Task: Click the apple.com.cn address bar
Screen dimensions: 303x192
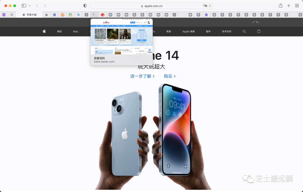Action: pos(151,6)
